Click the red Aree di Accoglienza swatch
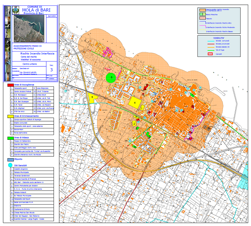 tap(10, 85)
